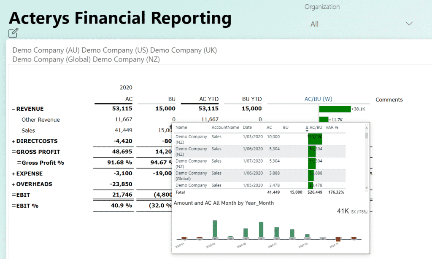Click the tall green bar above 2020 03
This screenshot has height=259, width=432.
coord(215,229)
